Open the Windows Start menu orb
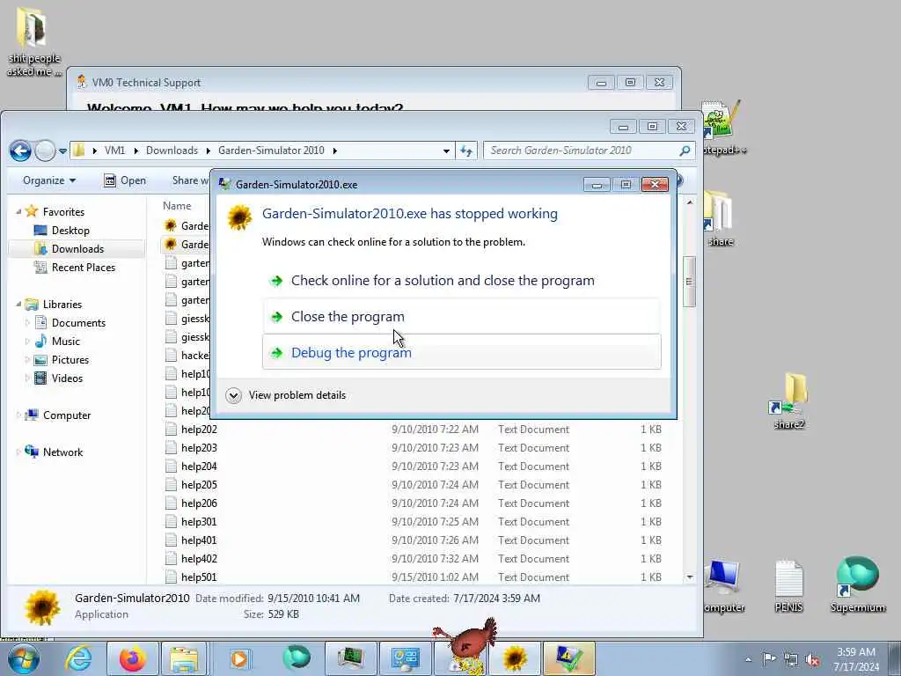Image resolution: width=901 pixels, height=676 pixels. (x=23, y=658)
